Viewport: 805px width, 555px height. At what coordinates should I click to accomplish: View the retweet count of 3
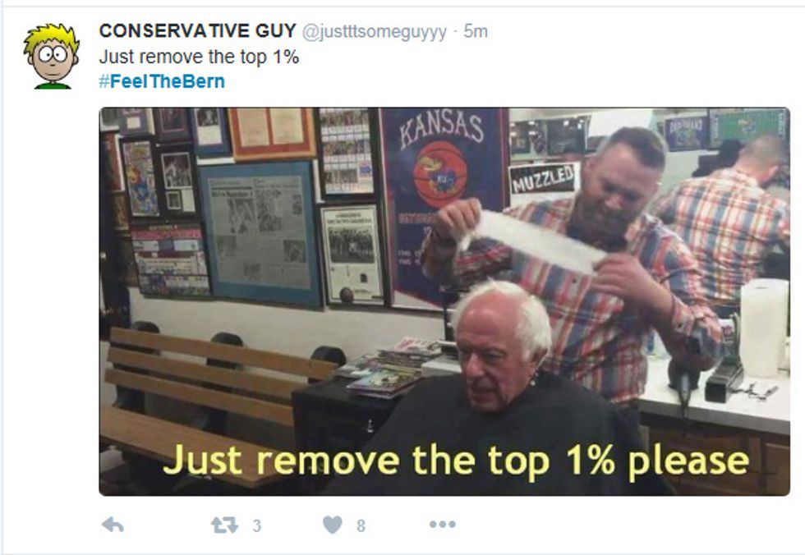tap(256, 525)
